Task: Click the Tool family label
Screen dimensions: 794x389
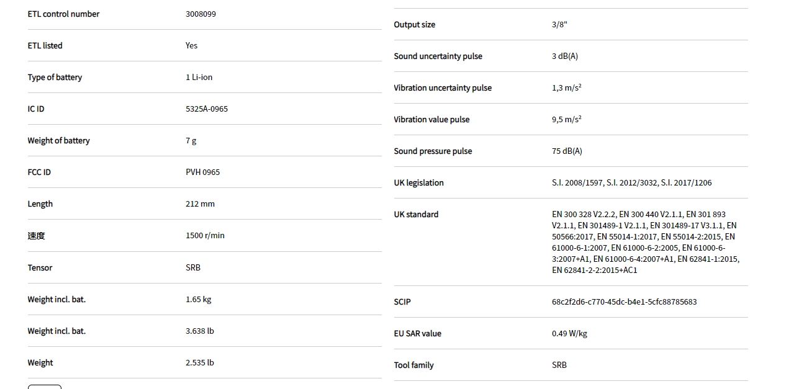Action: [413, 365]
